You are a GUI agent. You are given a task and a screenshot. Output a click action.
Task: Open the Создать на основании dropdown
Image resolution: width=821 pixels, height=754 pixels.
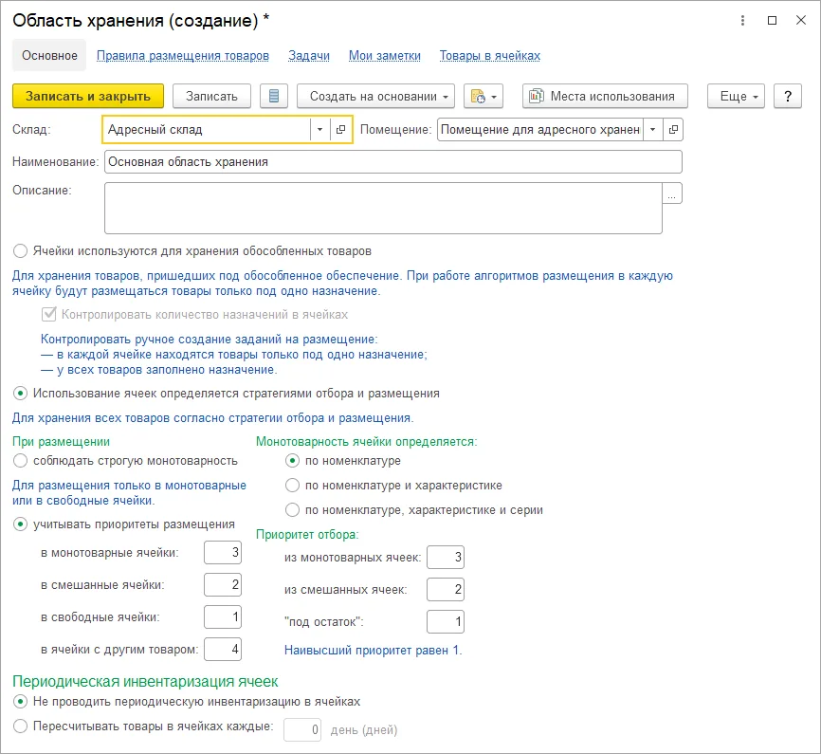pyautogui.click(x=375, y=97)
